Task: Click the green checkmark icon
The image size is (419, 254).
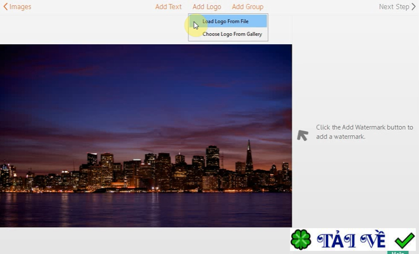Action: pos(405,240)
